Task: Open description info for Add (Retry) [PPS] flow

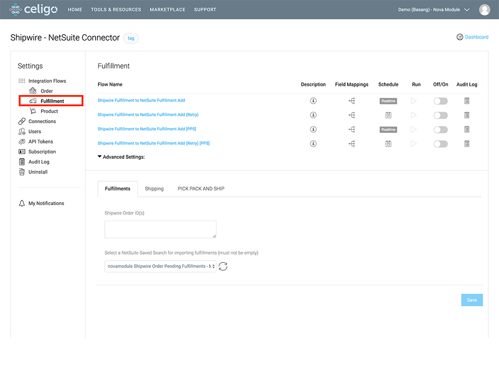Action: tap(313, 144)
